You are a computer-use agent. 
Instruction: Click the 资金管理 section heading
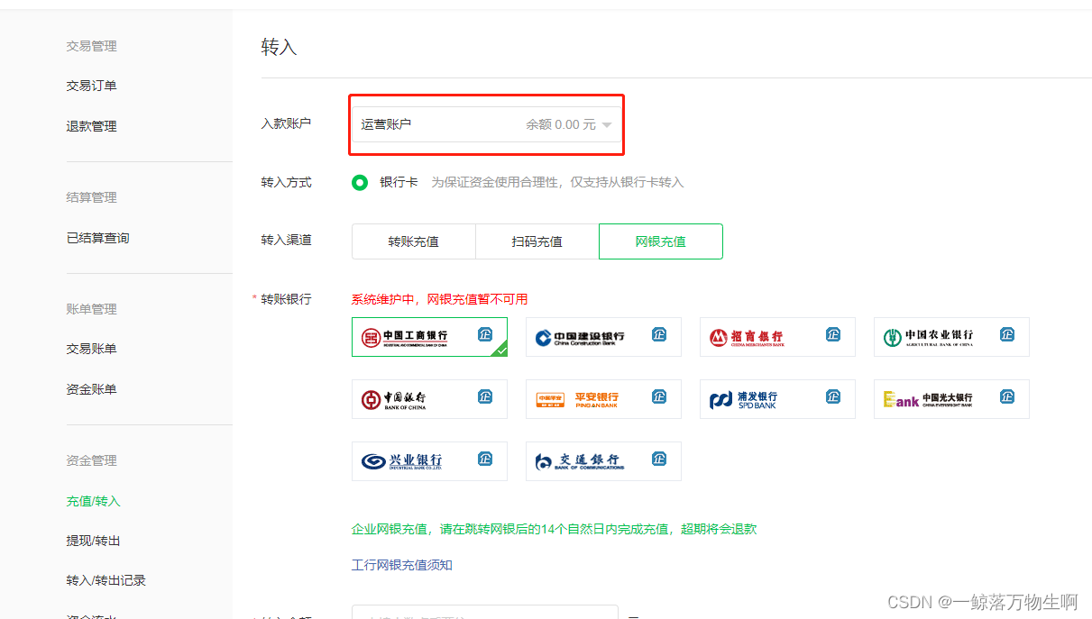(91, 460)
